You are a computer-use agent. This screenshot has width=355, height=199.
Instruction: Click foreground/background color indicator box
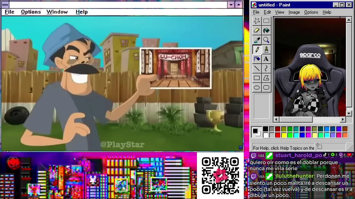[257, 132]
